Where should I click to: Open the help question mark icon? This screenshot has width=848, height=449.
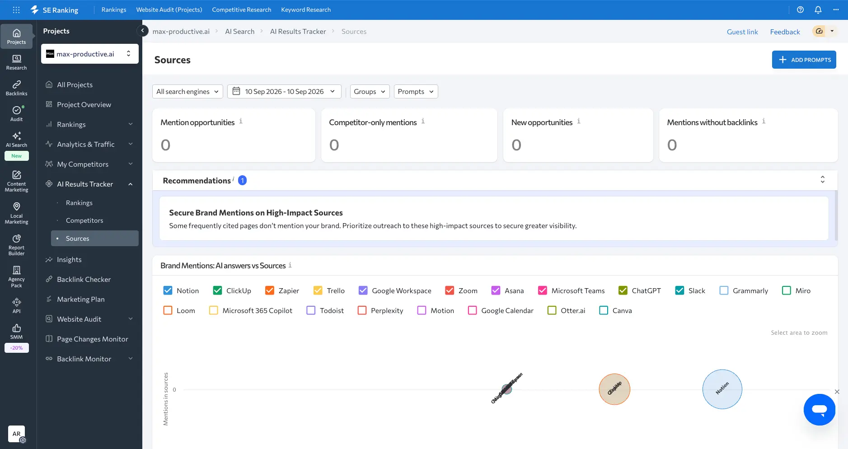[x=800, y=9]
